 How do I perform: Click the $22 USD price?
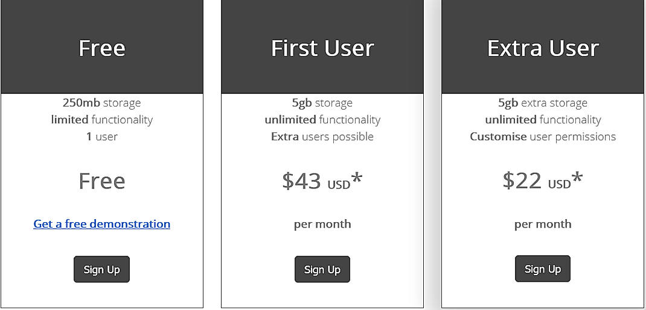click(x=542, y=181)
